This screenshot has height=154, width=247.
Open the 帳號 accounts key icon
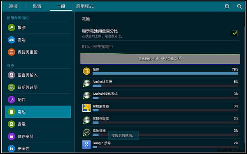12,28
